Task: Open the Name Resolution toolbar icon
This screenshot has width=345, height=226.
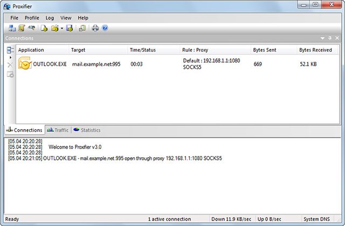Action: point(32,28)
